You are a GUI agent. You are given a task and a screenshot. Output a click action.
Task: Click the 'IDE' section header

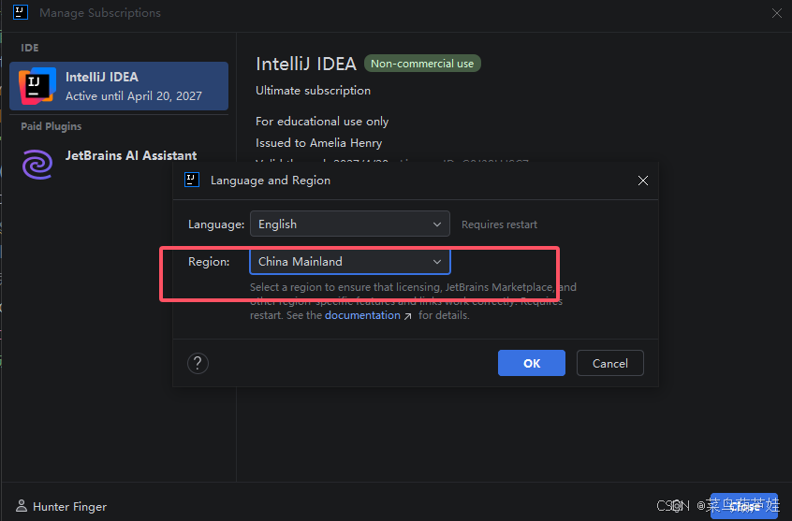tap(30, 48)
